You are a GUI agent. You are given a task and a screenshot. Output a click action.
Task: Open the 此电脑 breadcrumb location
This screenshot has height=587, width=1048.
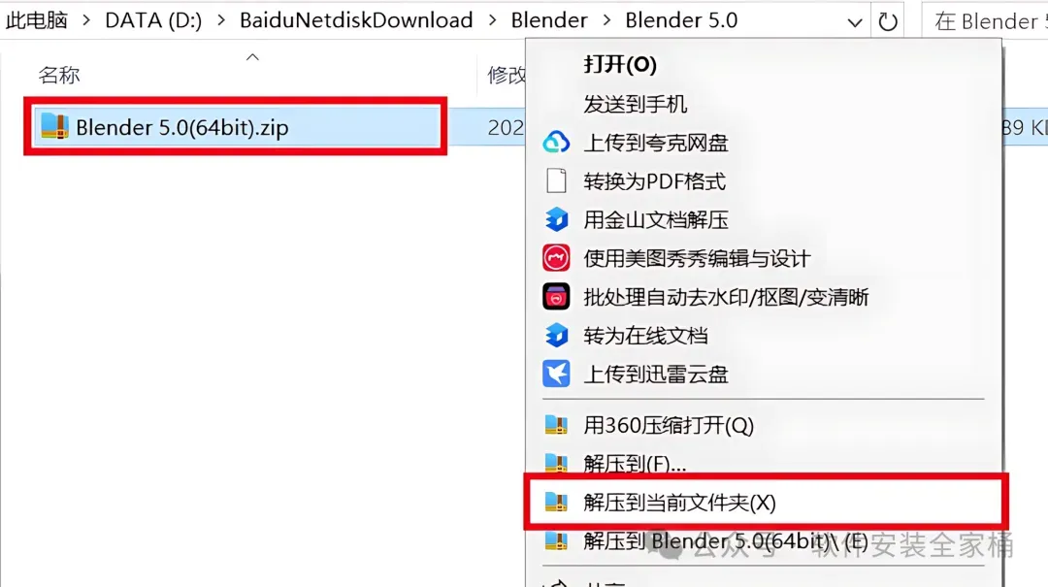coord(37,20)
